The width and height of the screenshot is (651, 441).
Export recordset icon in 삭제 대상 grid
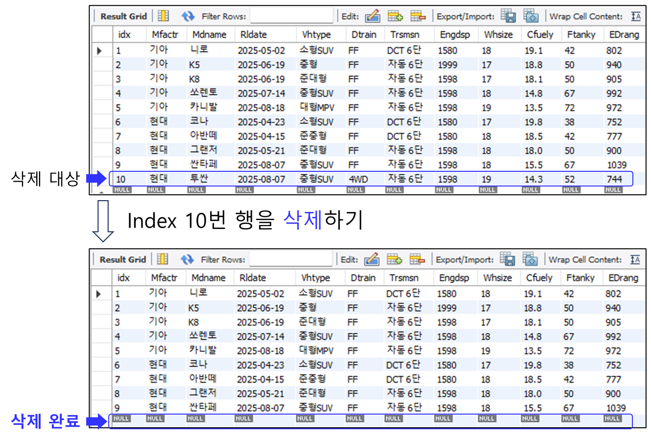pos(508,16)
